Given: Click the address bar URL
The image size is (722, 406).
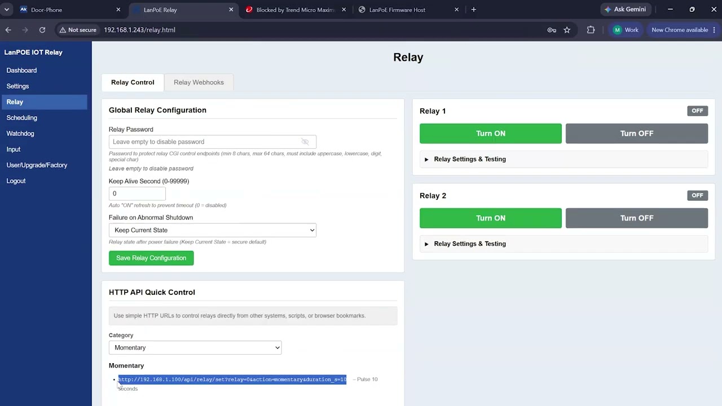Looking at the screenshot, I should tap(139, 30).
